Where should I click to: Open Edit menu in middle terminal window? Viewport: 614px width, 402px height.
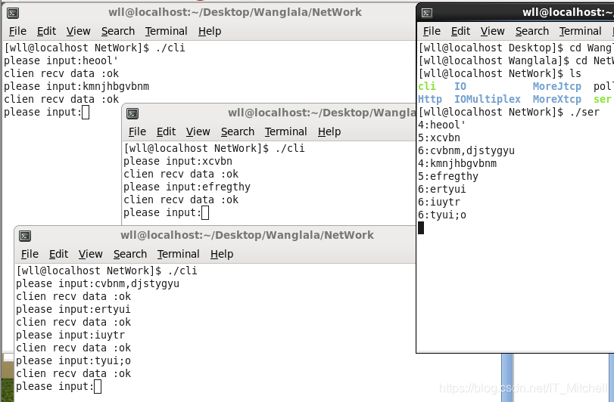[166, 131]
